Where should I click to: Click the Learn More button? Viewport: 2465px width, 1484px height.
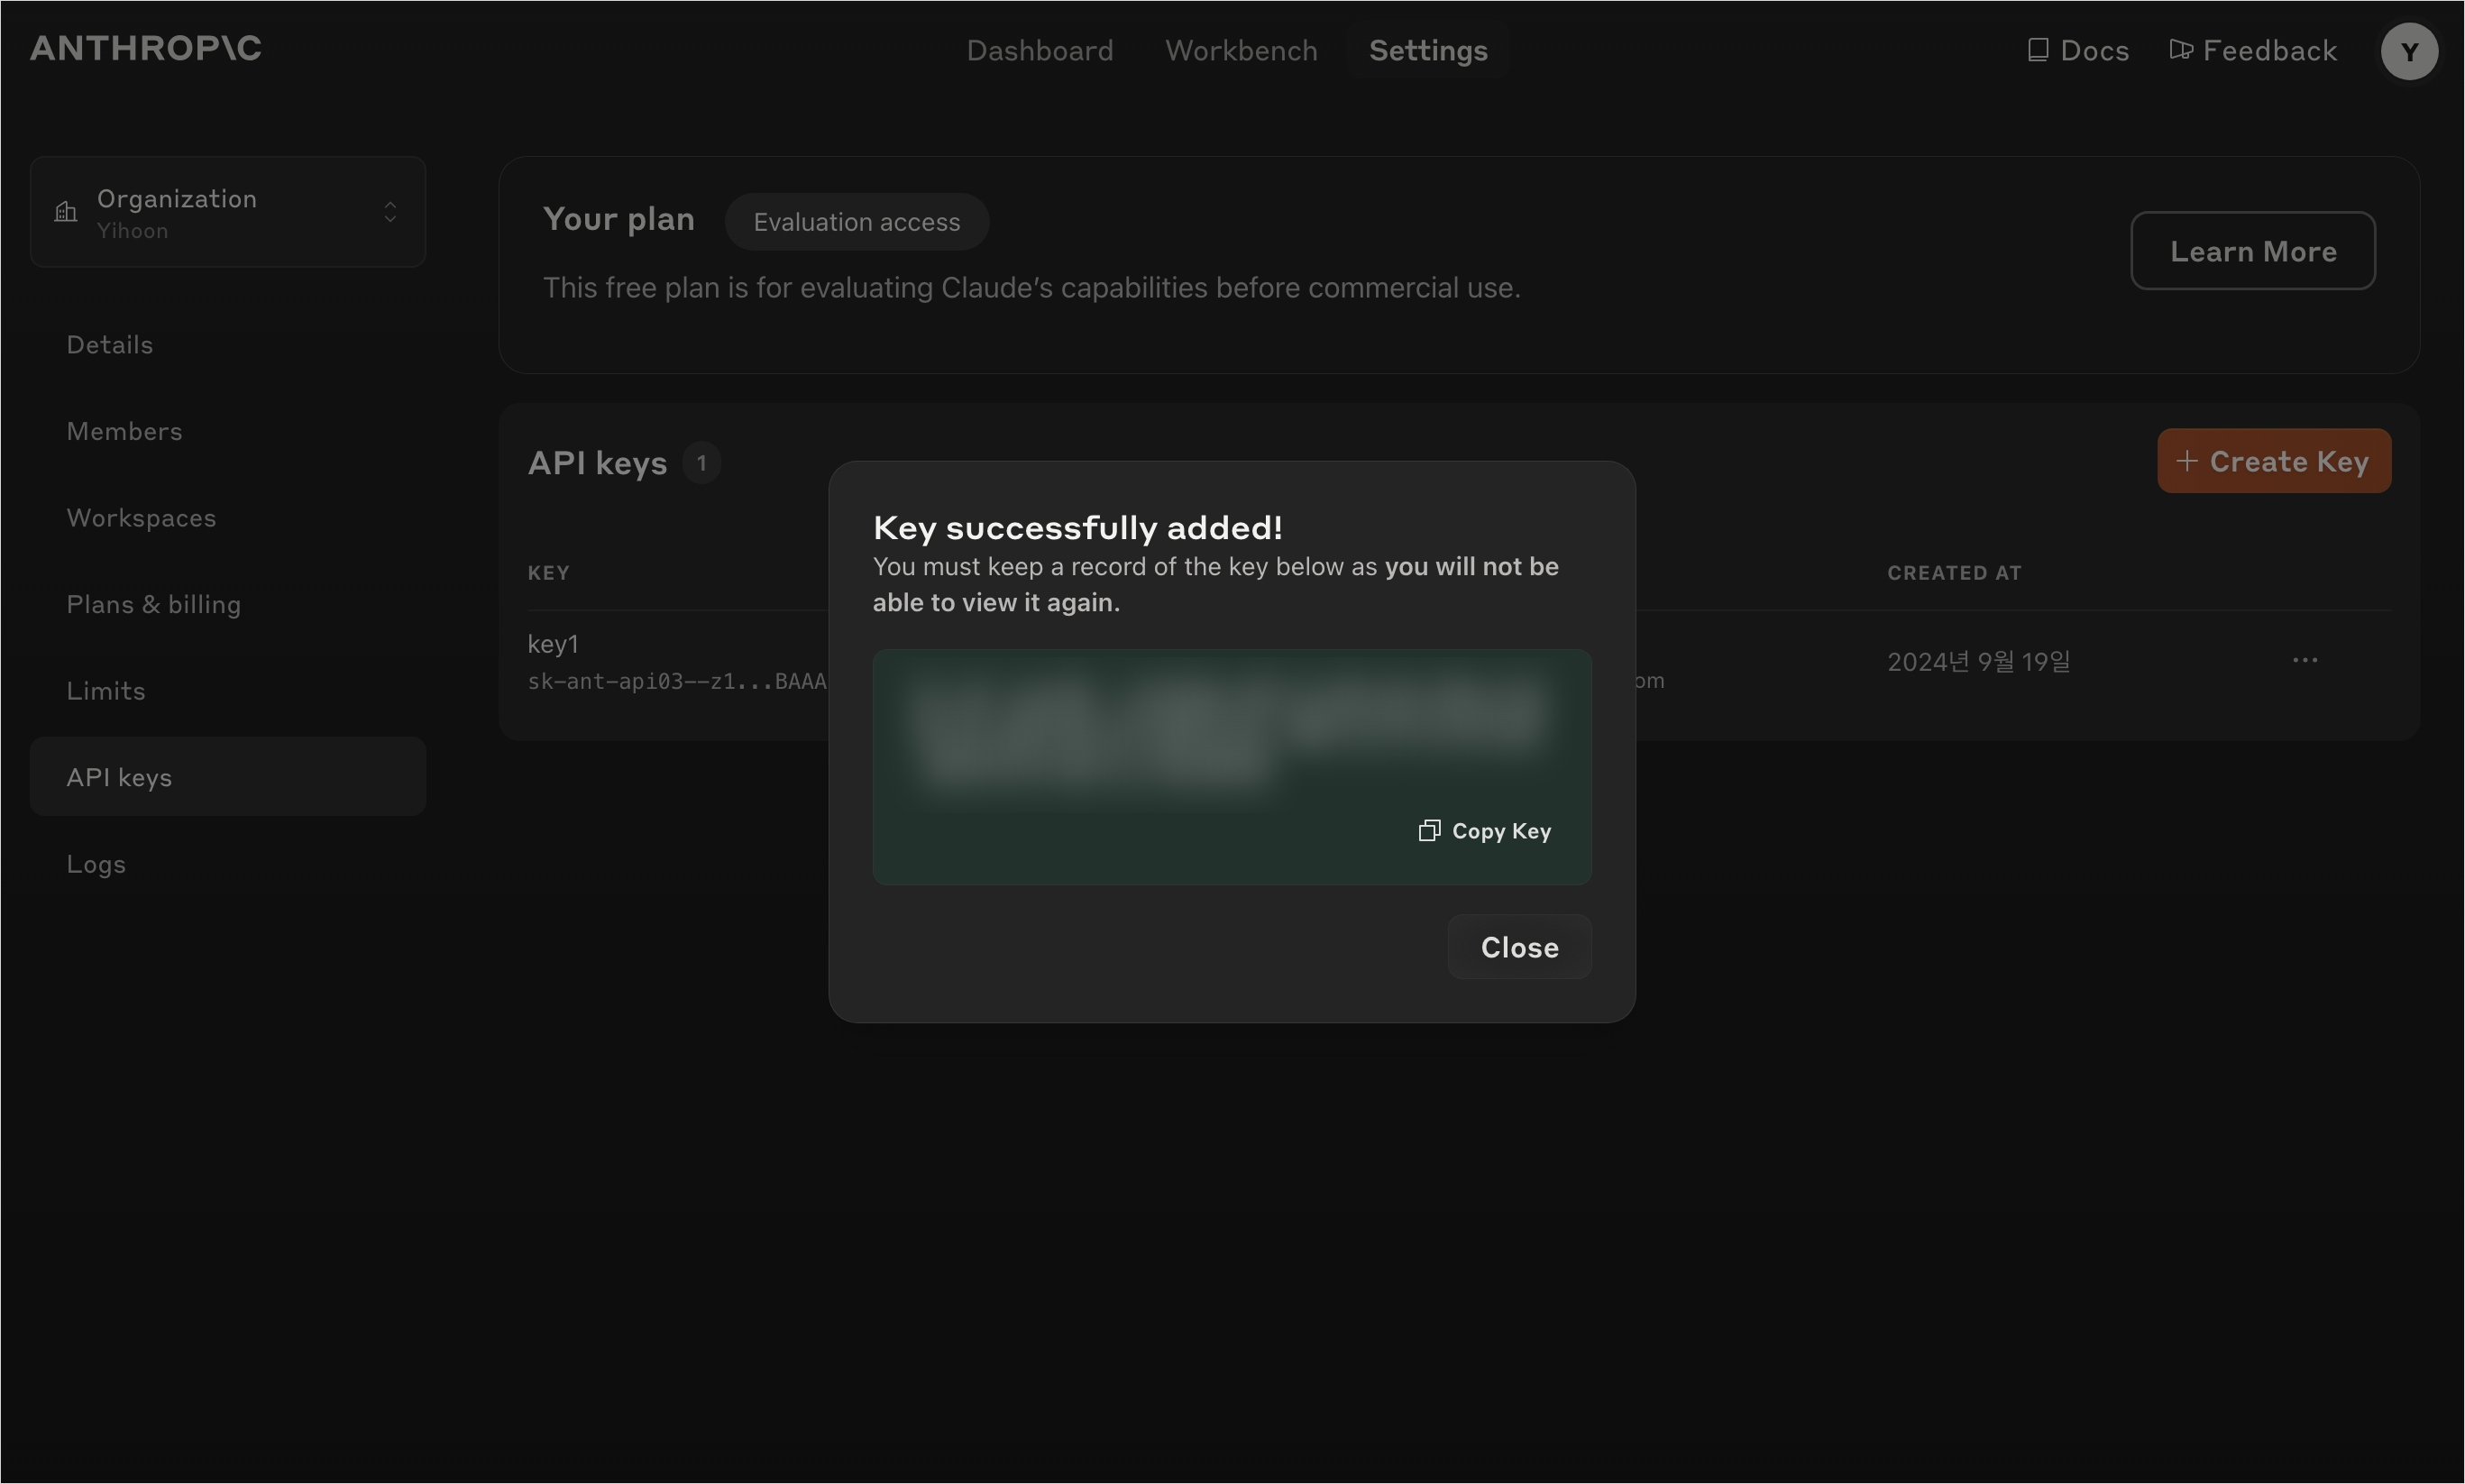pyautogui.click(x=2252, y=251)
